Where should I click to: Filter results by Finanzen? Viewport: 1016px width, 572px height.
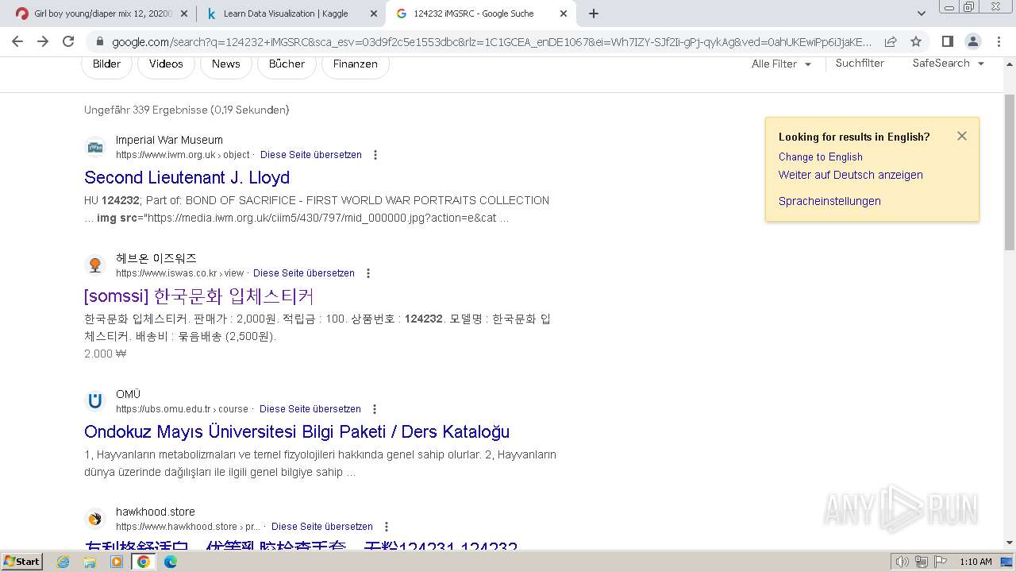point(355,64)
